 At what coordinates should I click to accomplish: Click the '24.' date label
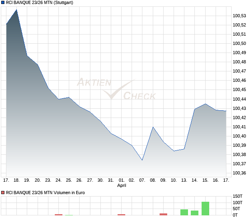[58, 180]
